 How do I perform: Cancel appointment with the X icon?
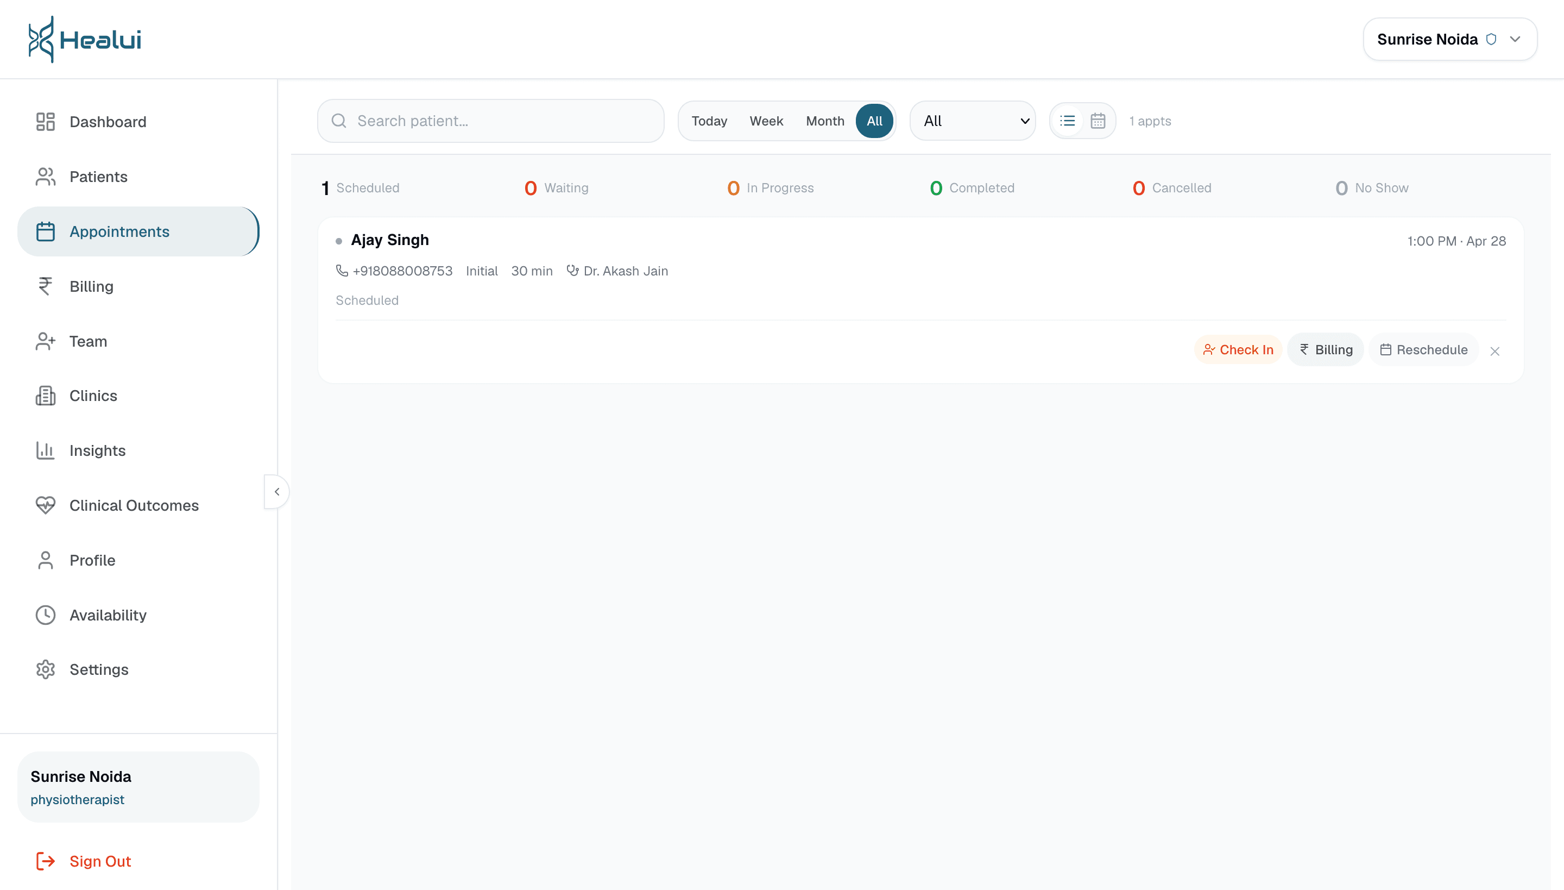point(1494,351)
